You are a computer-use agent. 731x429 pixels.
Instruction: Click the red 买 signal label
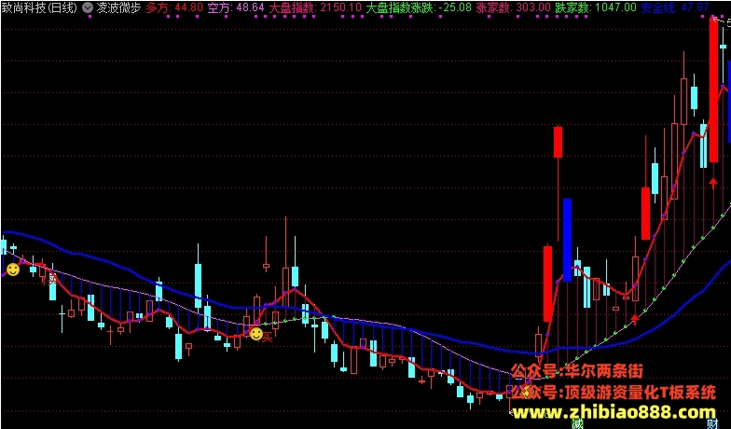pyautogui.click(x=267, y=338)
